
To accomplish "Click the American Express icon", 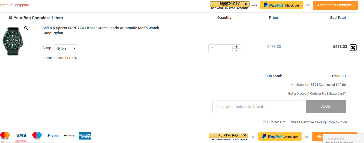I will (85, 136).
